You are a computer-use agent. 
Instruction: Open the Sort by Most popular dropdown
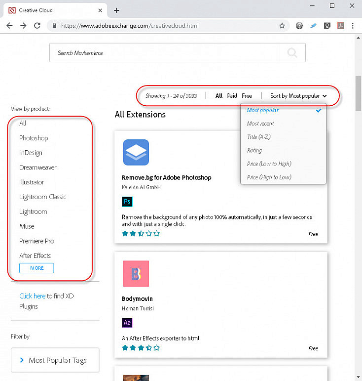tap(298, 96)
